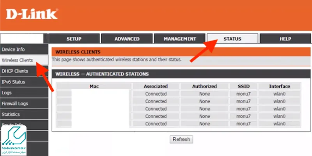Select Wireless Clients in the sidebar
This screenshot has width=312, height=156.
click(x=24, y=60)
